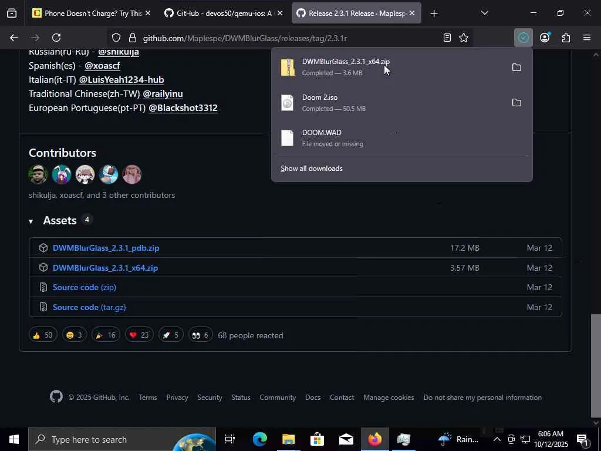Toggle eyes reaction with 6

[x=201, y=335]
